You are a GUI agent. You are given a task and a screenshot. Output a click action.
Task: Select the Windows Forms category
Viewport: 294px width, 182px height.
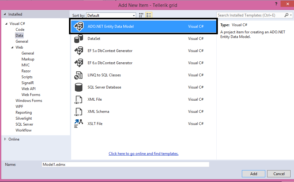tap(29, 101)
